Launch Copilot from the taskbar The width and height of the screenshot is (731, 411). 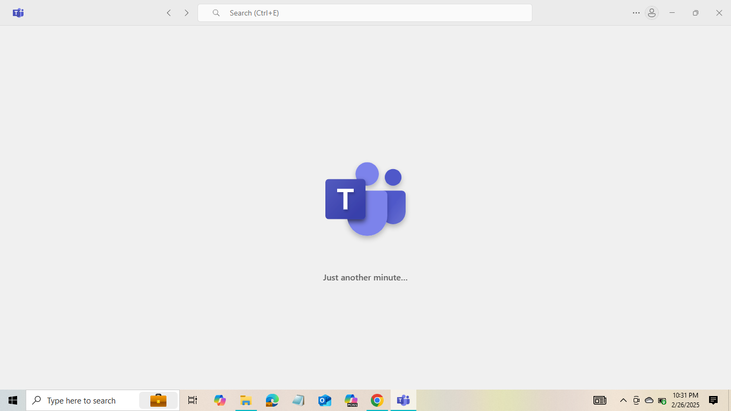[220, 400]
